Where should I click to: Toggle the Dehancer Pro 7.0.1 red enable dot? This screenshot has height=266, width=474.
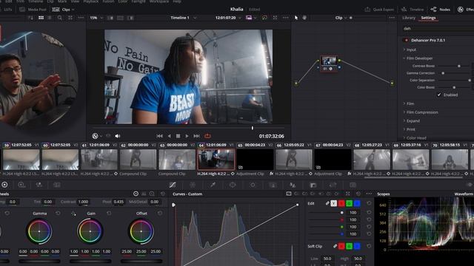(406, 40)
